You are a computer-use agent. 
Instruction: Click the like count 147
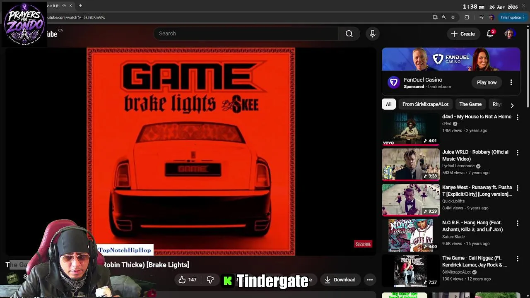click(x=193, y=280)
